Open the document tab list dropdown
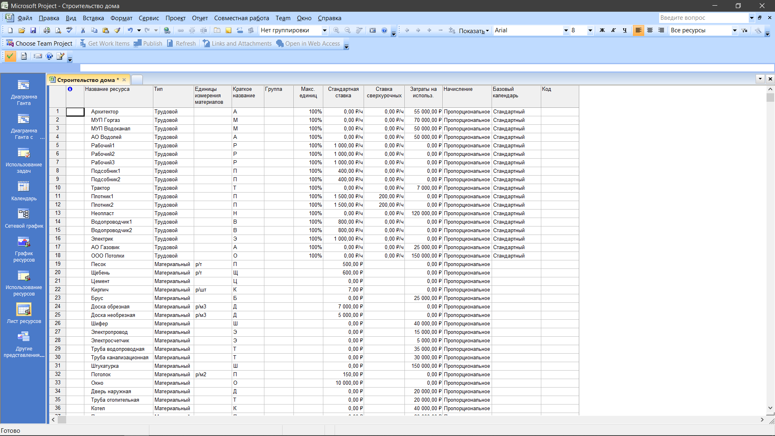Image resolution: width=775 pixels, height=436 pixels. [x=760, y=79]
